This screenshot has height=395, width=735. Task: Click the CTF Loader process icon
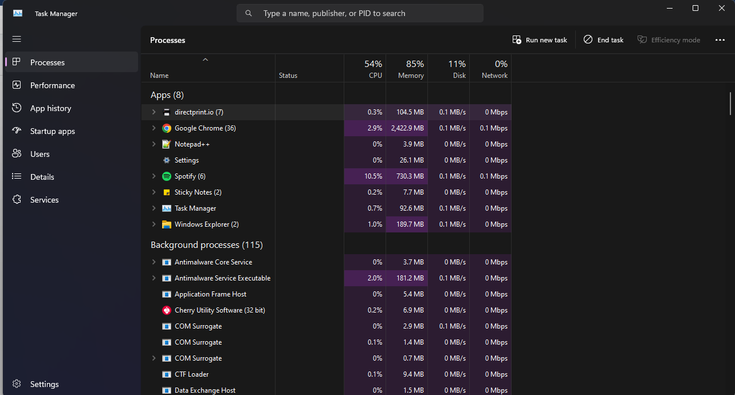point(167,374)
